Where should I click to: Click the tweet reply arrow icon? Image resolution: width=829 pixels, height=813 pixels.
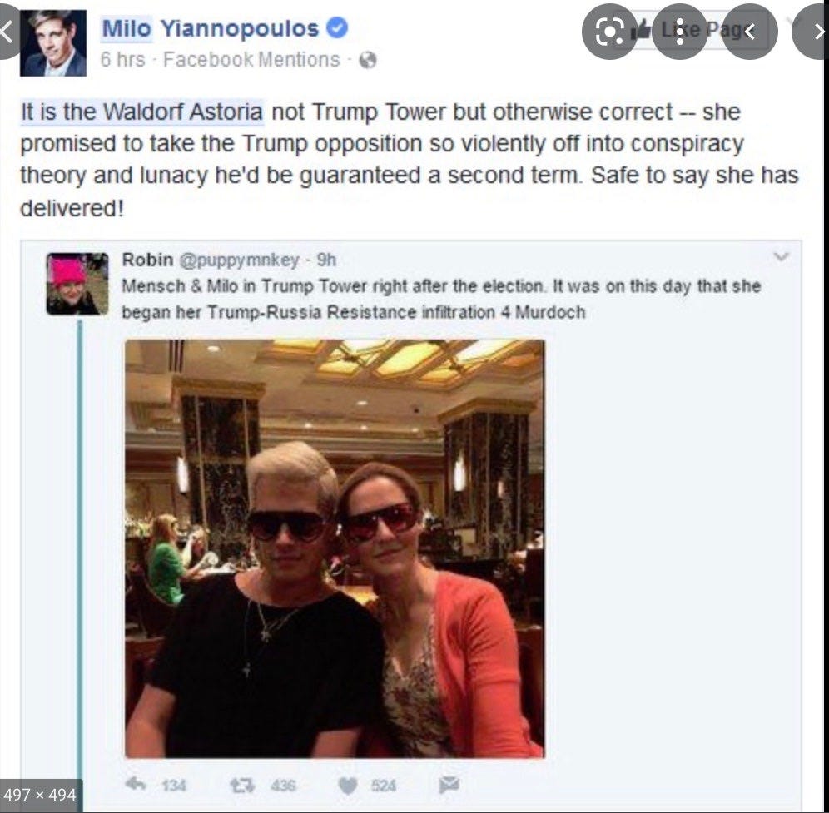(136, 784)
